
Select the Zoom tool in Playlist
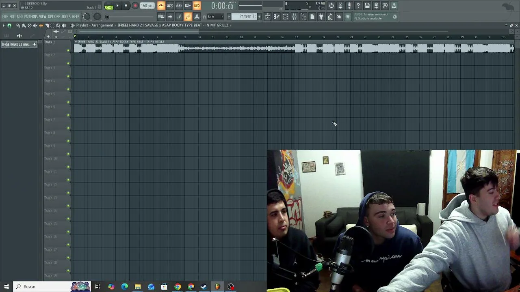point(58,26)
